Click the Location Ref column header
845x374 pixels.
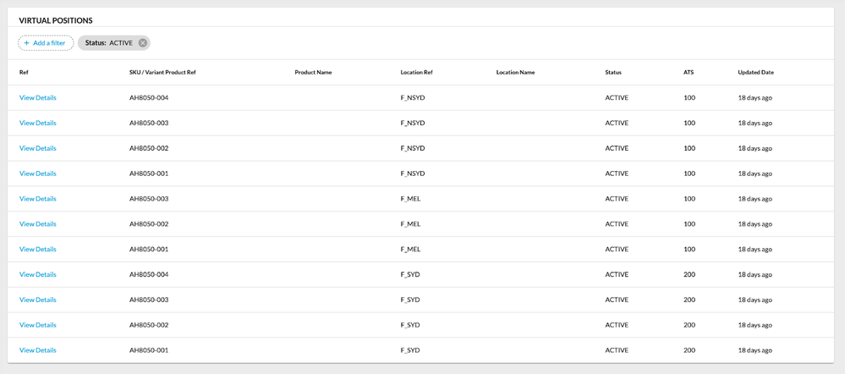pyautogui.click(x=416, y=73)
